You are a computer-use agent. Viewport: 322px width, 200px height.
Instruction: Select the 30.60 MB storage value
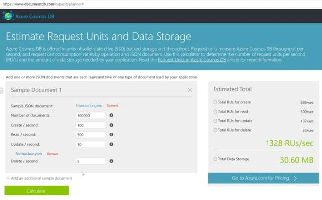point(297,160)
